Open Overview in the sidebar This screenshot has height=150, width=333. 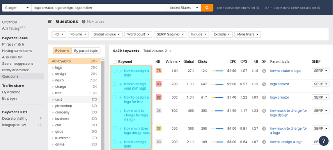tap(10, 22)
